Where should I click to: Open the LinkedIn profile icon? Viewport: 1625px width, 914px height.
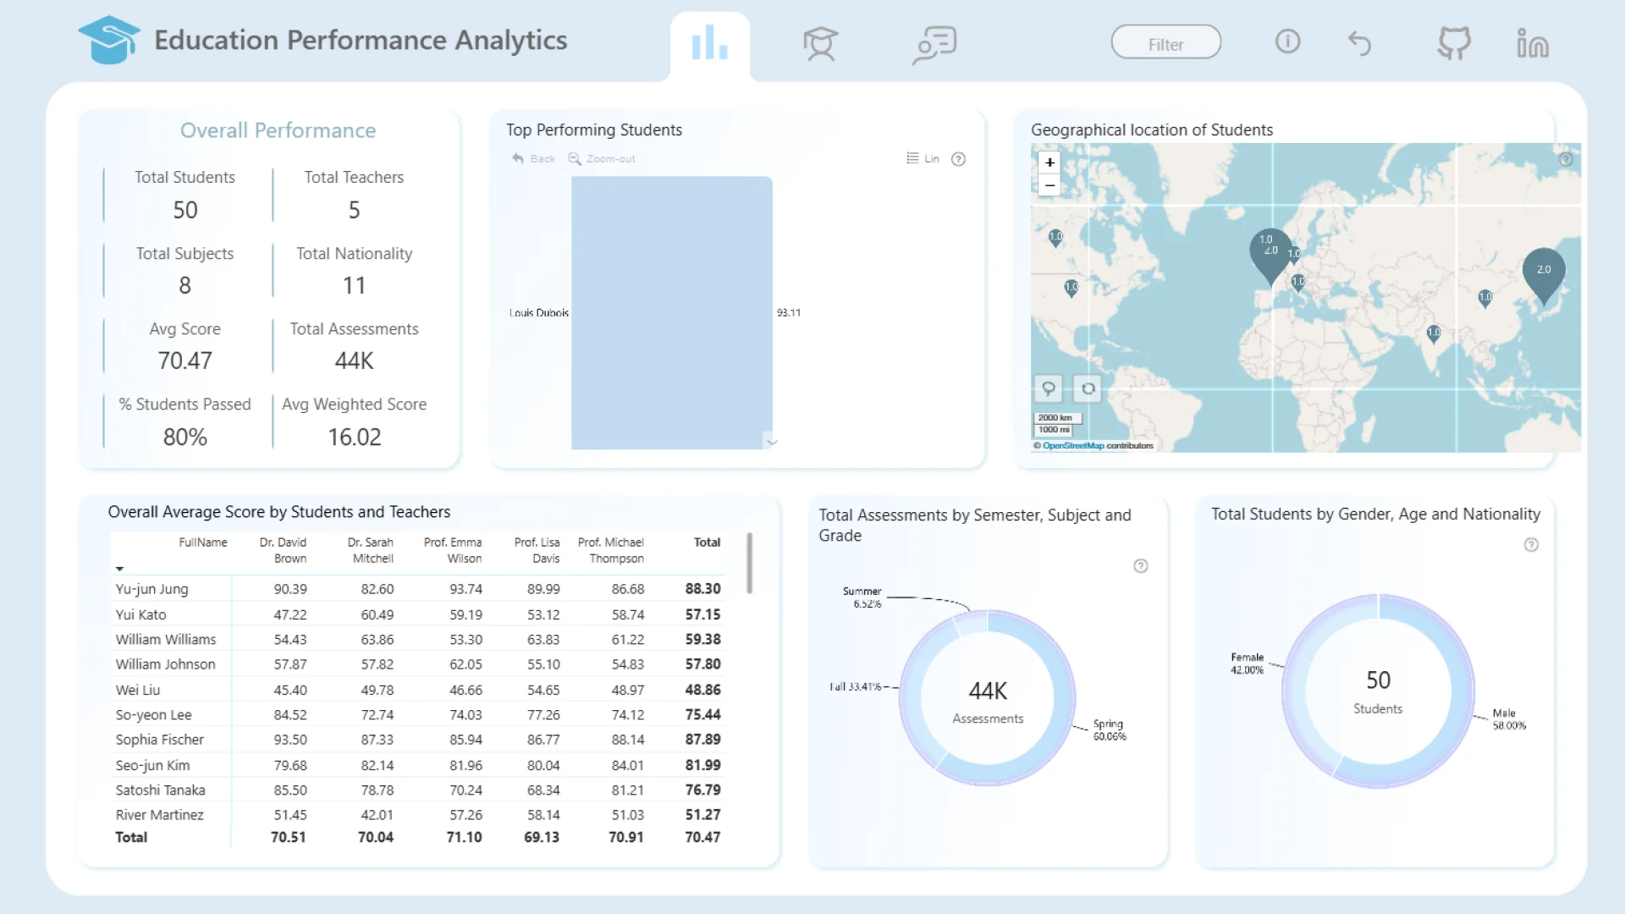[x=1533, y=43]
